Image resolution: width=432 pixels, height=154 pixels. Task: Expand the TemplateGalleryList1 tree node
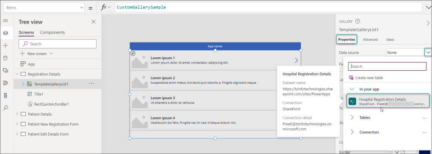pos(23,84)
